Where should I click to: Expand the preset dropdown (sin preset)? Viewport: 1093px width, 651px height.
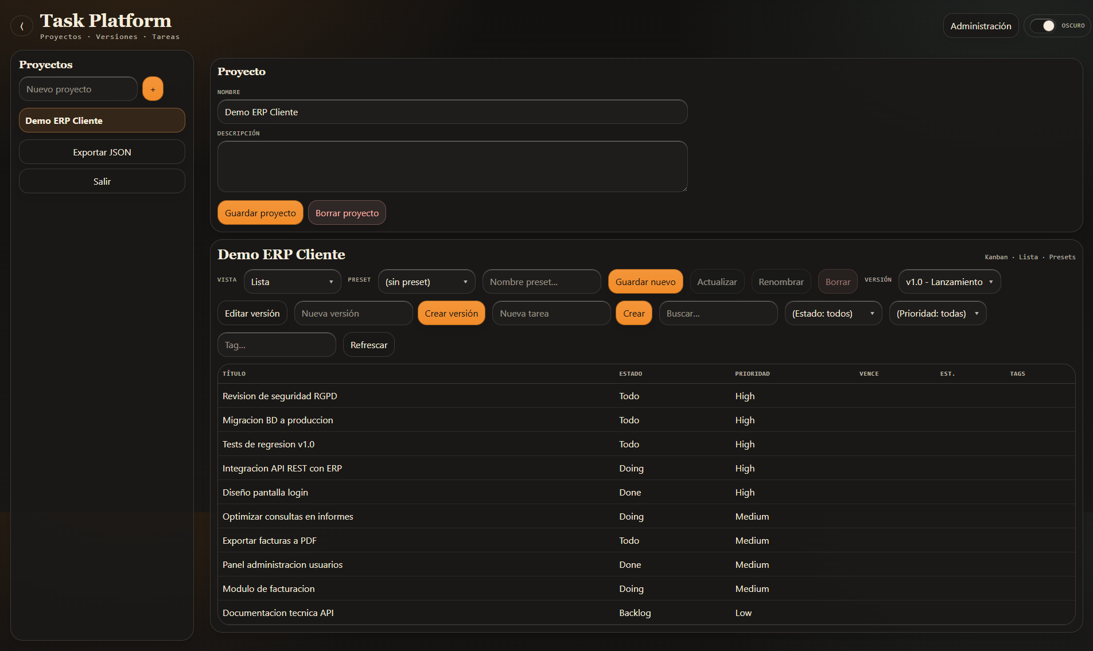tap(426, 282)
